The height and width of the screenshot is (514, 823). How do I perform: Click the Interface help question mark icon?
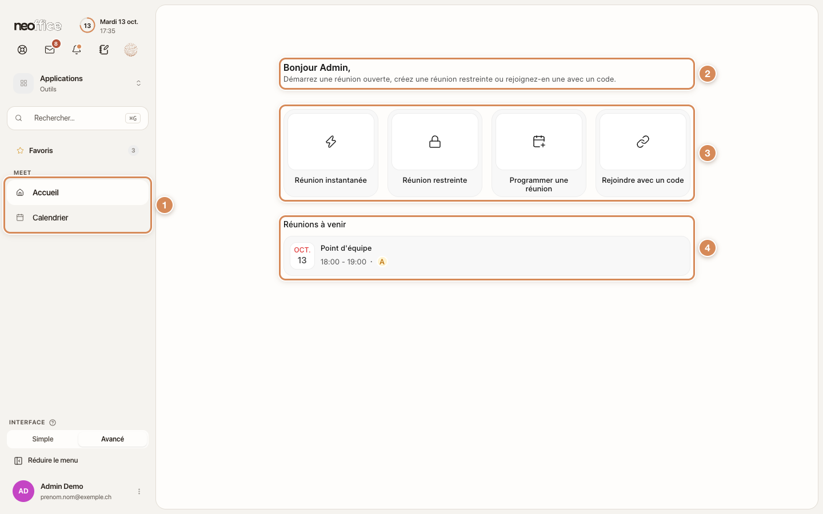coord(53,423)
